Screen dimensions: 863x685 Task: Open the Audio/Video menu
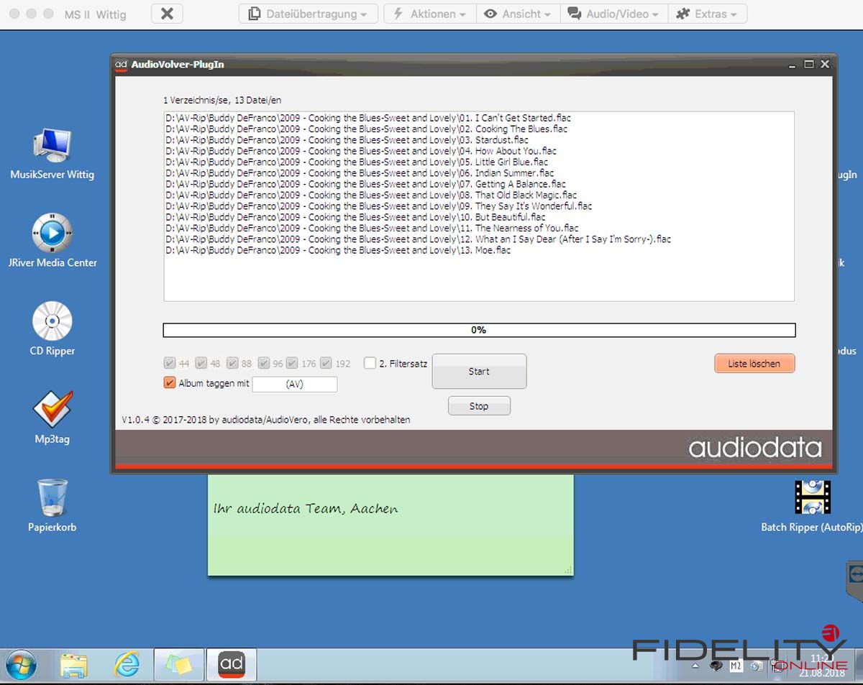click(613, 14)
